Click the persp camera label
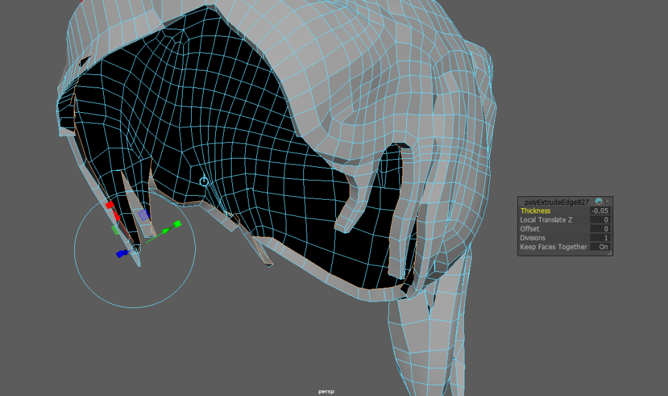The height and width of the screenshot is (396, 668). 326,391
